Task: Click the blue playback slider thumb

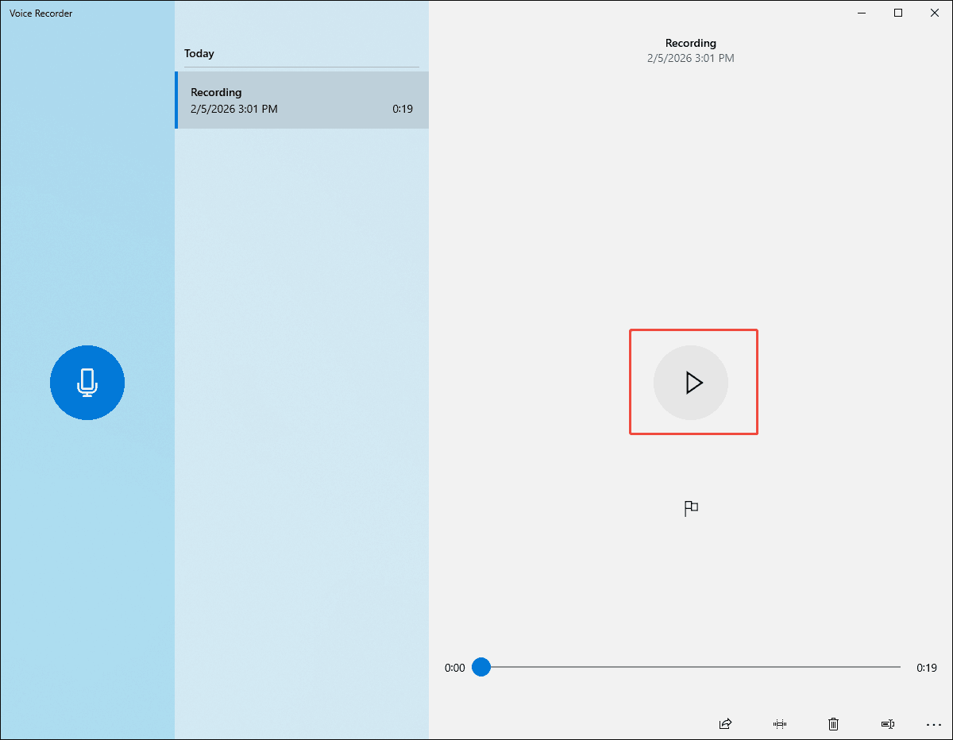Action: coord(481,667)
